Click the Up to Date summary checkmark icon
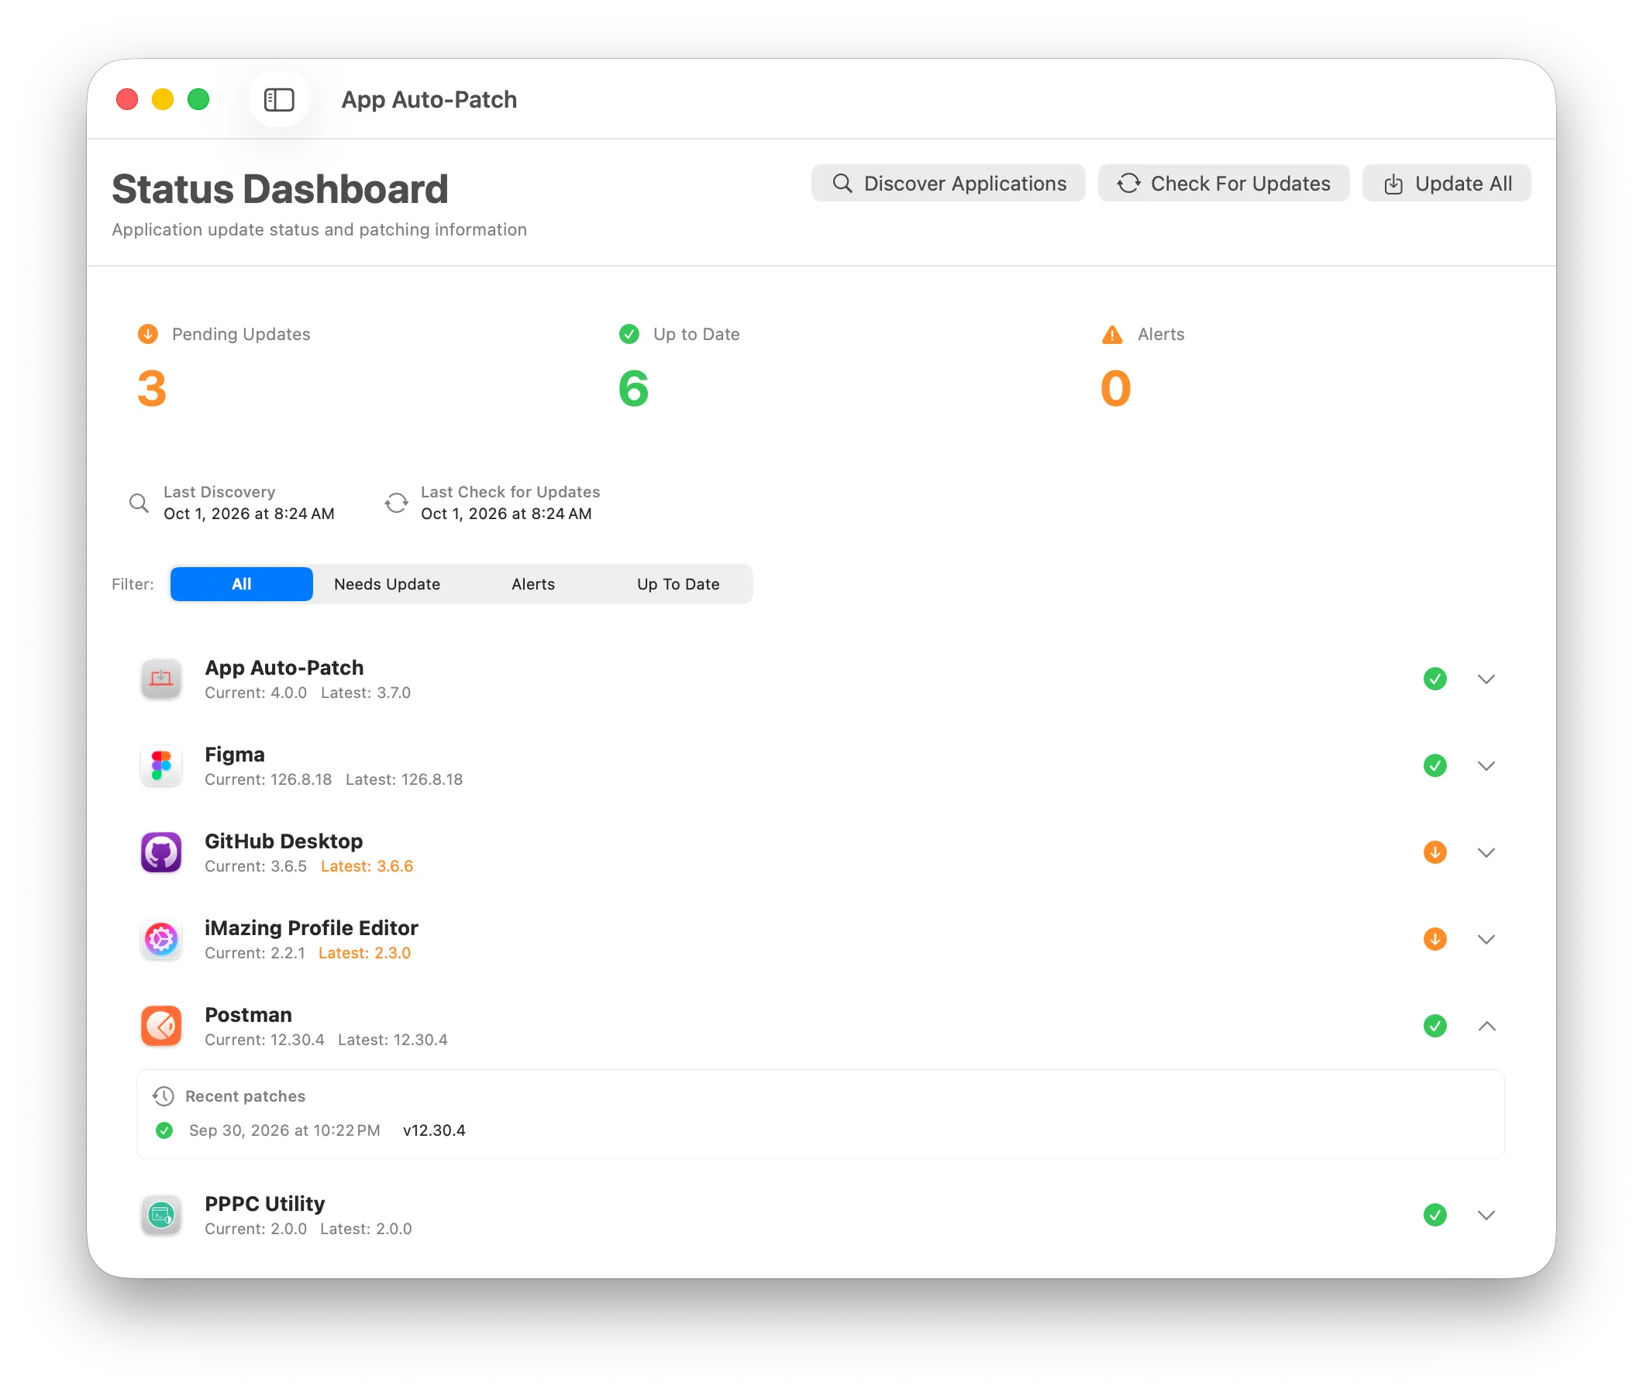Image resolution: width=1643 pixels, height=1393 pixels. click(x=629, y=334)
